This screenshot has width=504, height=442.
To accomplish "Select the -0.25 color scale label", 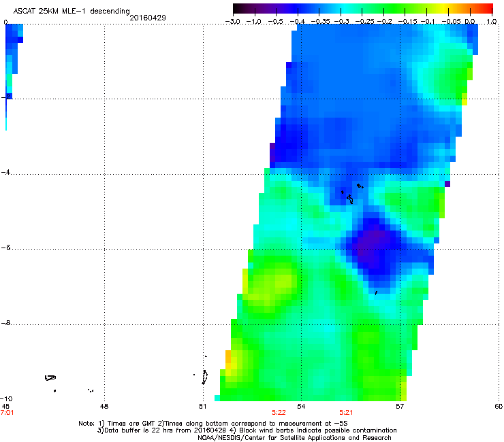I will (364, 22).
